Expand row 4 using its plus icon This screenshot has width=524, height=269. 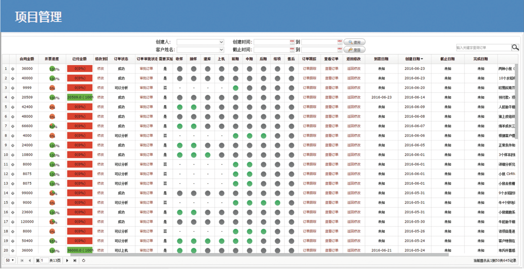pyautogui.click(x=13, y=98)
